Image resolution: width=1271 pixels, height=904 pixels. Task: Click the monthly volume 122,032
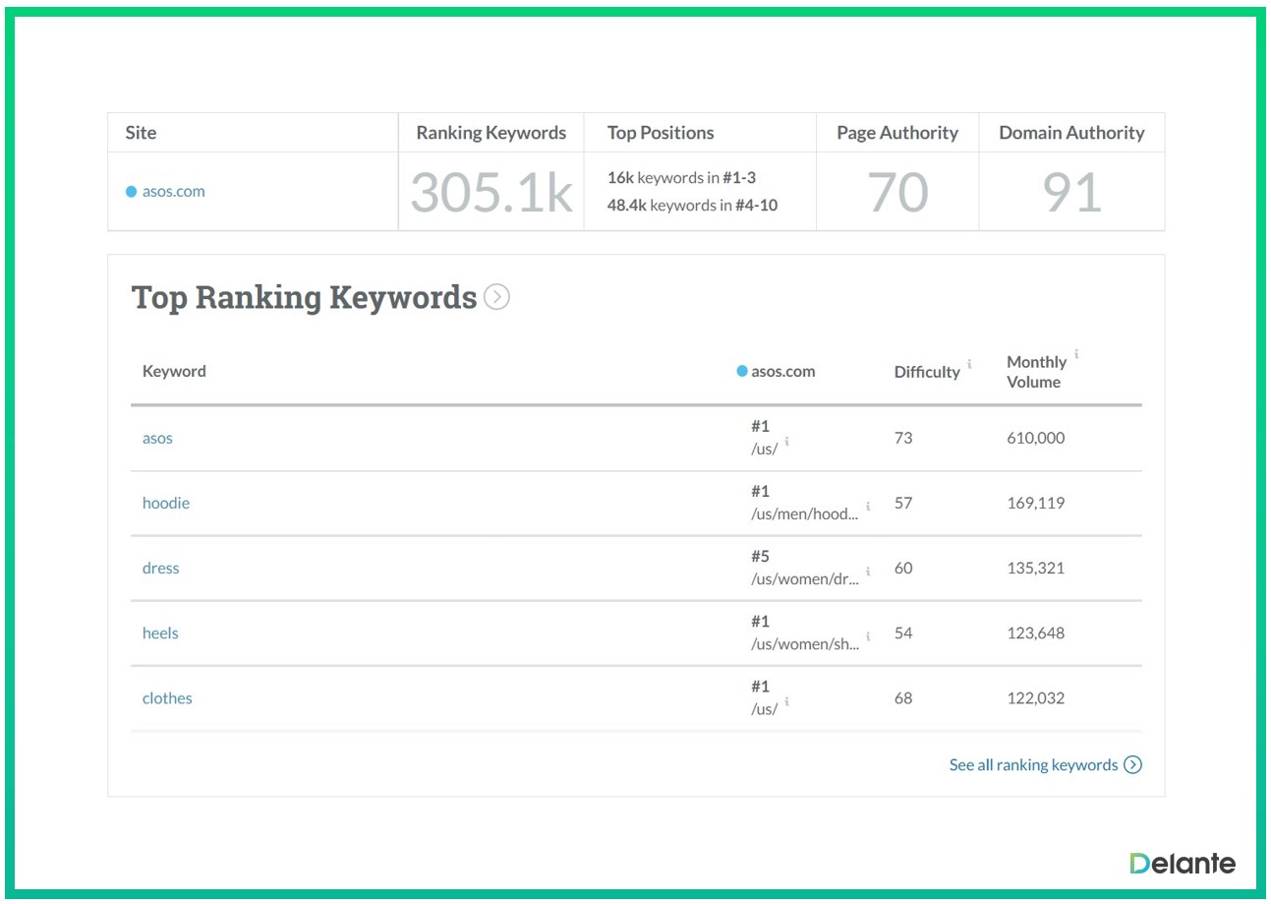(x=1036, y=697)
